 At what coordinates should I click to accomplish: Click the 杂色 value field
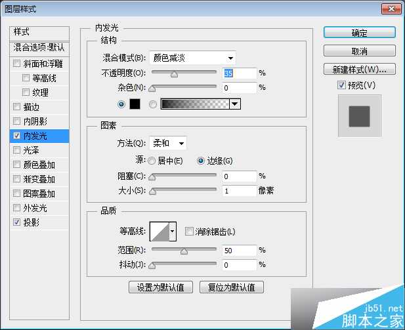(239, 88)
